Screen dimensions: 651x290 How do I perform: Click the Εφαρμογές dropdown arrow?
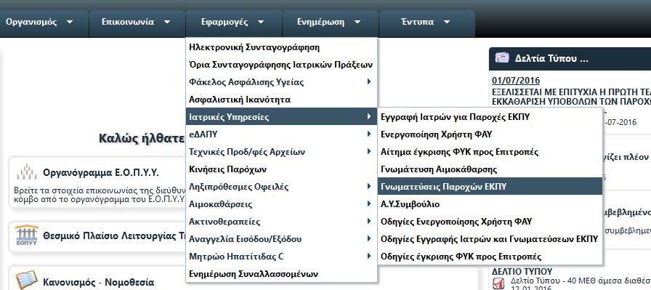click(x=261, y=22)
